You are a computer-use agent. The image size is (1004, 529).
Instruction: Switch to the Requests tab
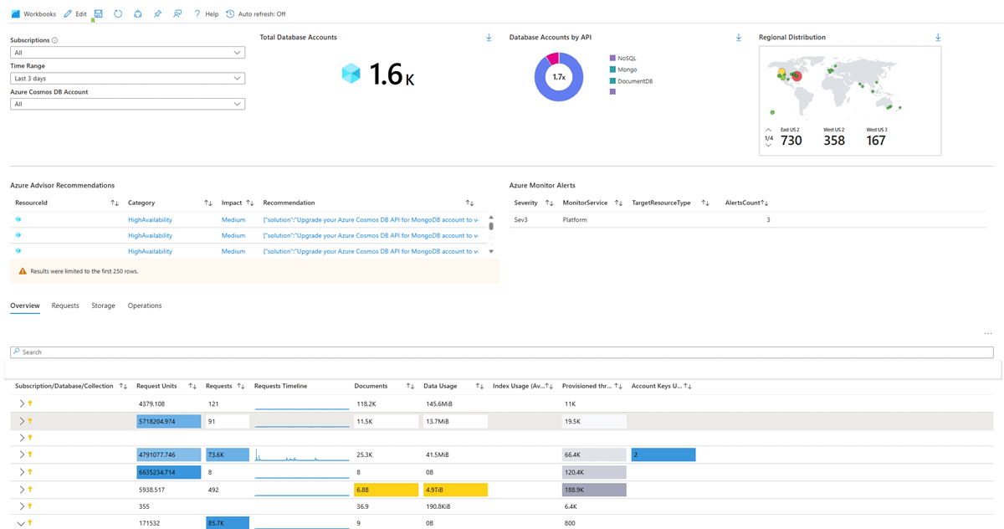tap(65, 306)
